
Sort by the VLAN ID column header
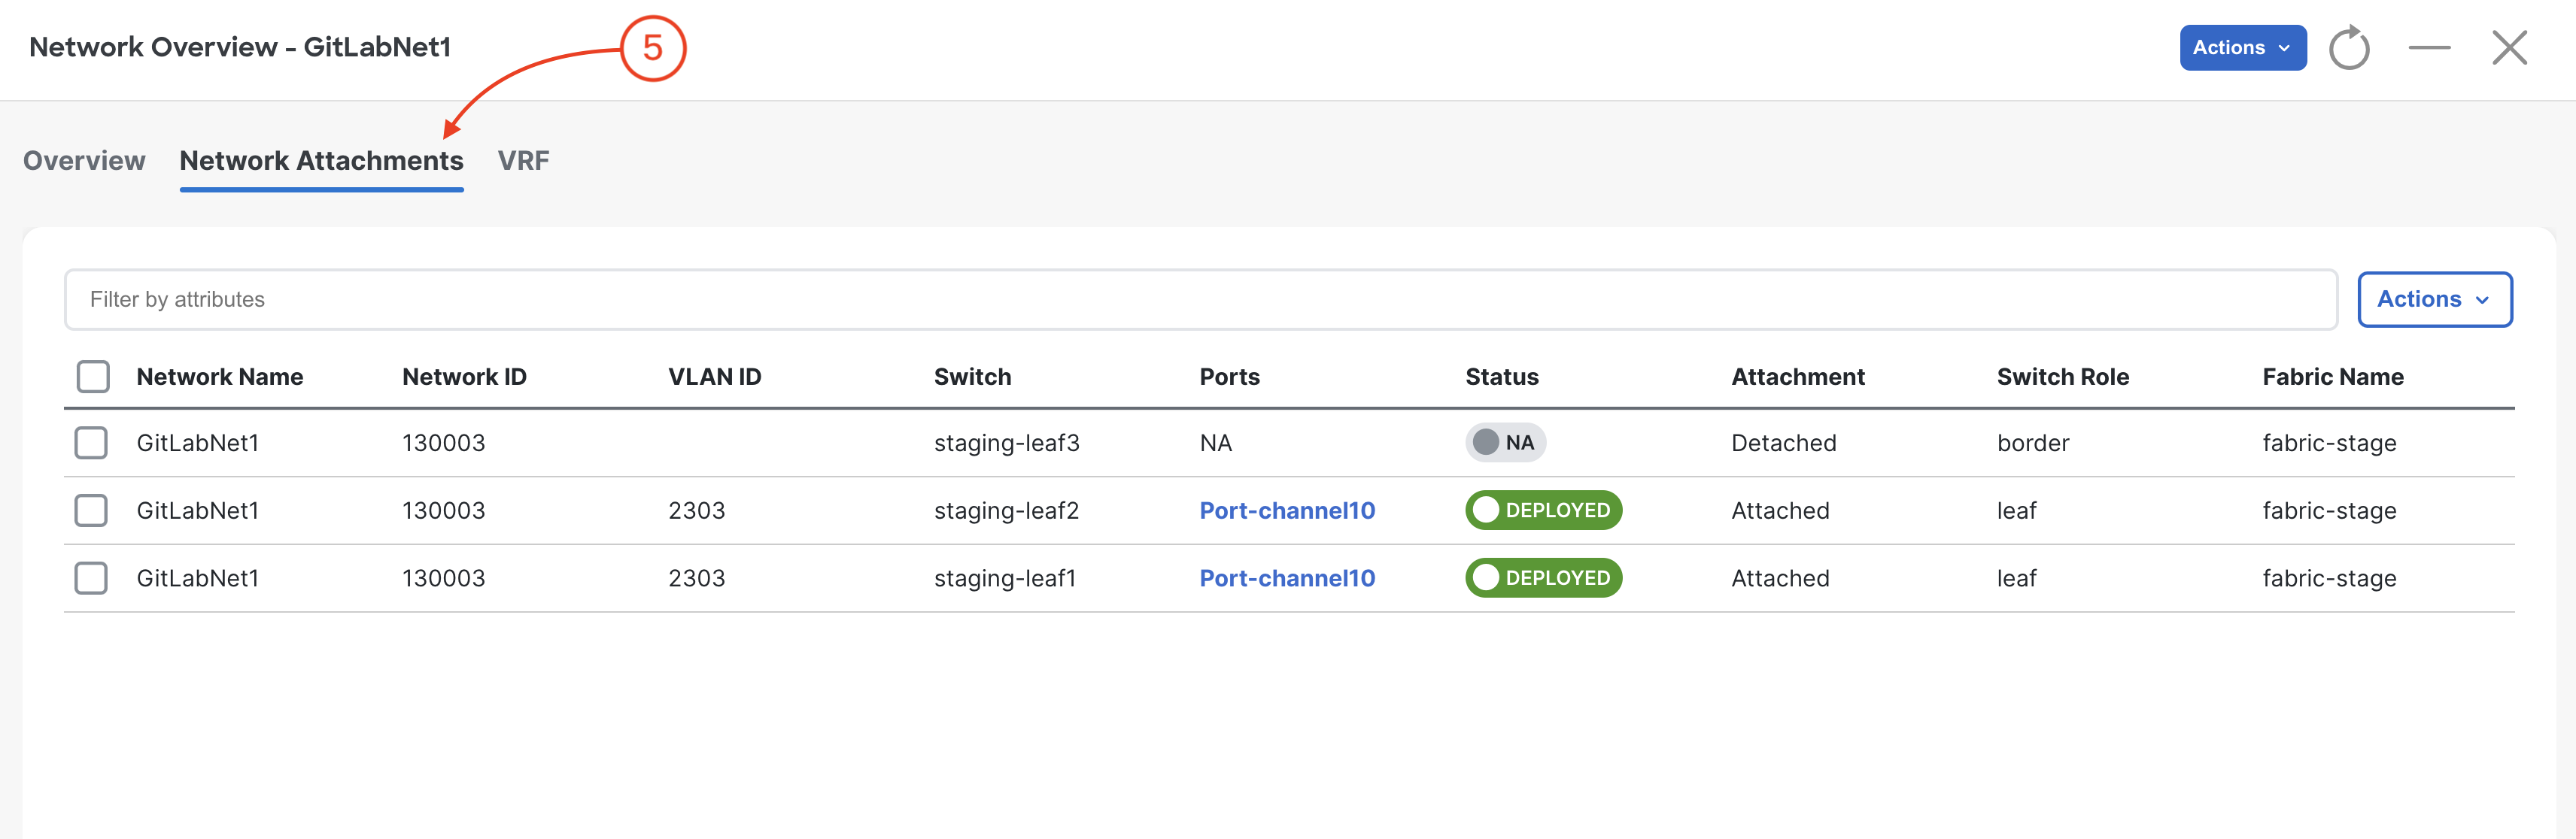[x=714, y=377]
